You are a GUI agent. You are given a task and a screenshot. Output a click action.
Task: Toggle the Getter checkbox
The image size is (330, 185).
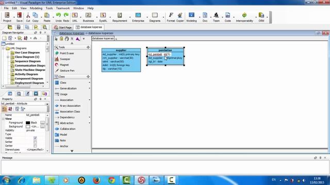35,146
